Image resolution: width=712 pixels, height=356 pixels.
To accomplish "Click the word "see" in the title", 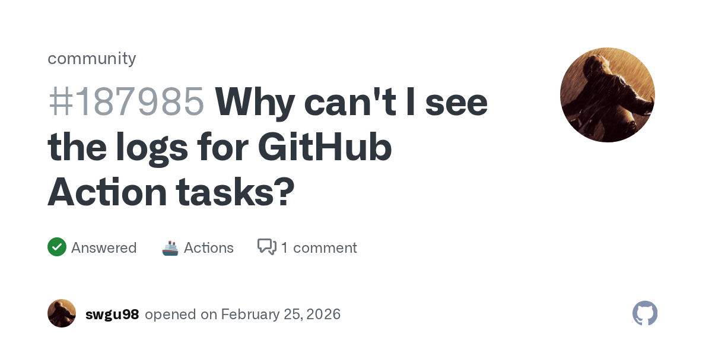I will (x=458, y=102).
